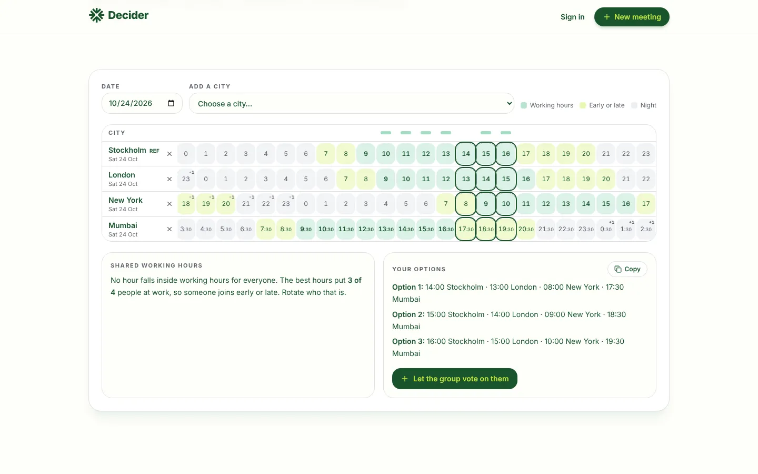Click the Night legend swatch
This screenshot has height=474, width=758.
coord(634,105)
